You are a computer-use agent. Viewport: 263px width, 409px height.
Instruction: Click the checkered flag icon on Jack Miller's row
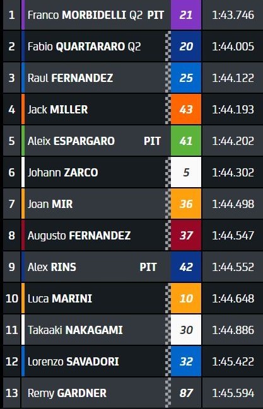168,109
